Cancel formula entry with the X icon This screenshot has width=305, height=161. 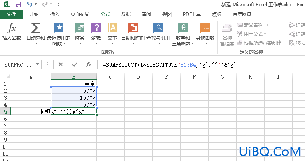(61, 64)
